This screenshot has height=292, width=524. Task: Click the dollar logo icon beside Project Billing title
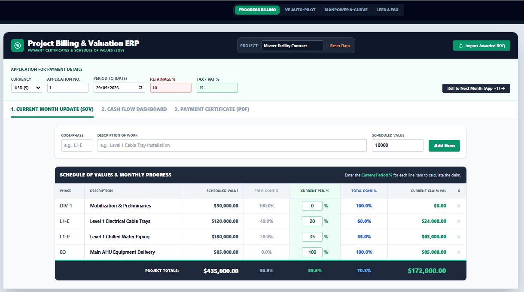(x=18, y=45)
